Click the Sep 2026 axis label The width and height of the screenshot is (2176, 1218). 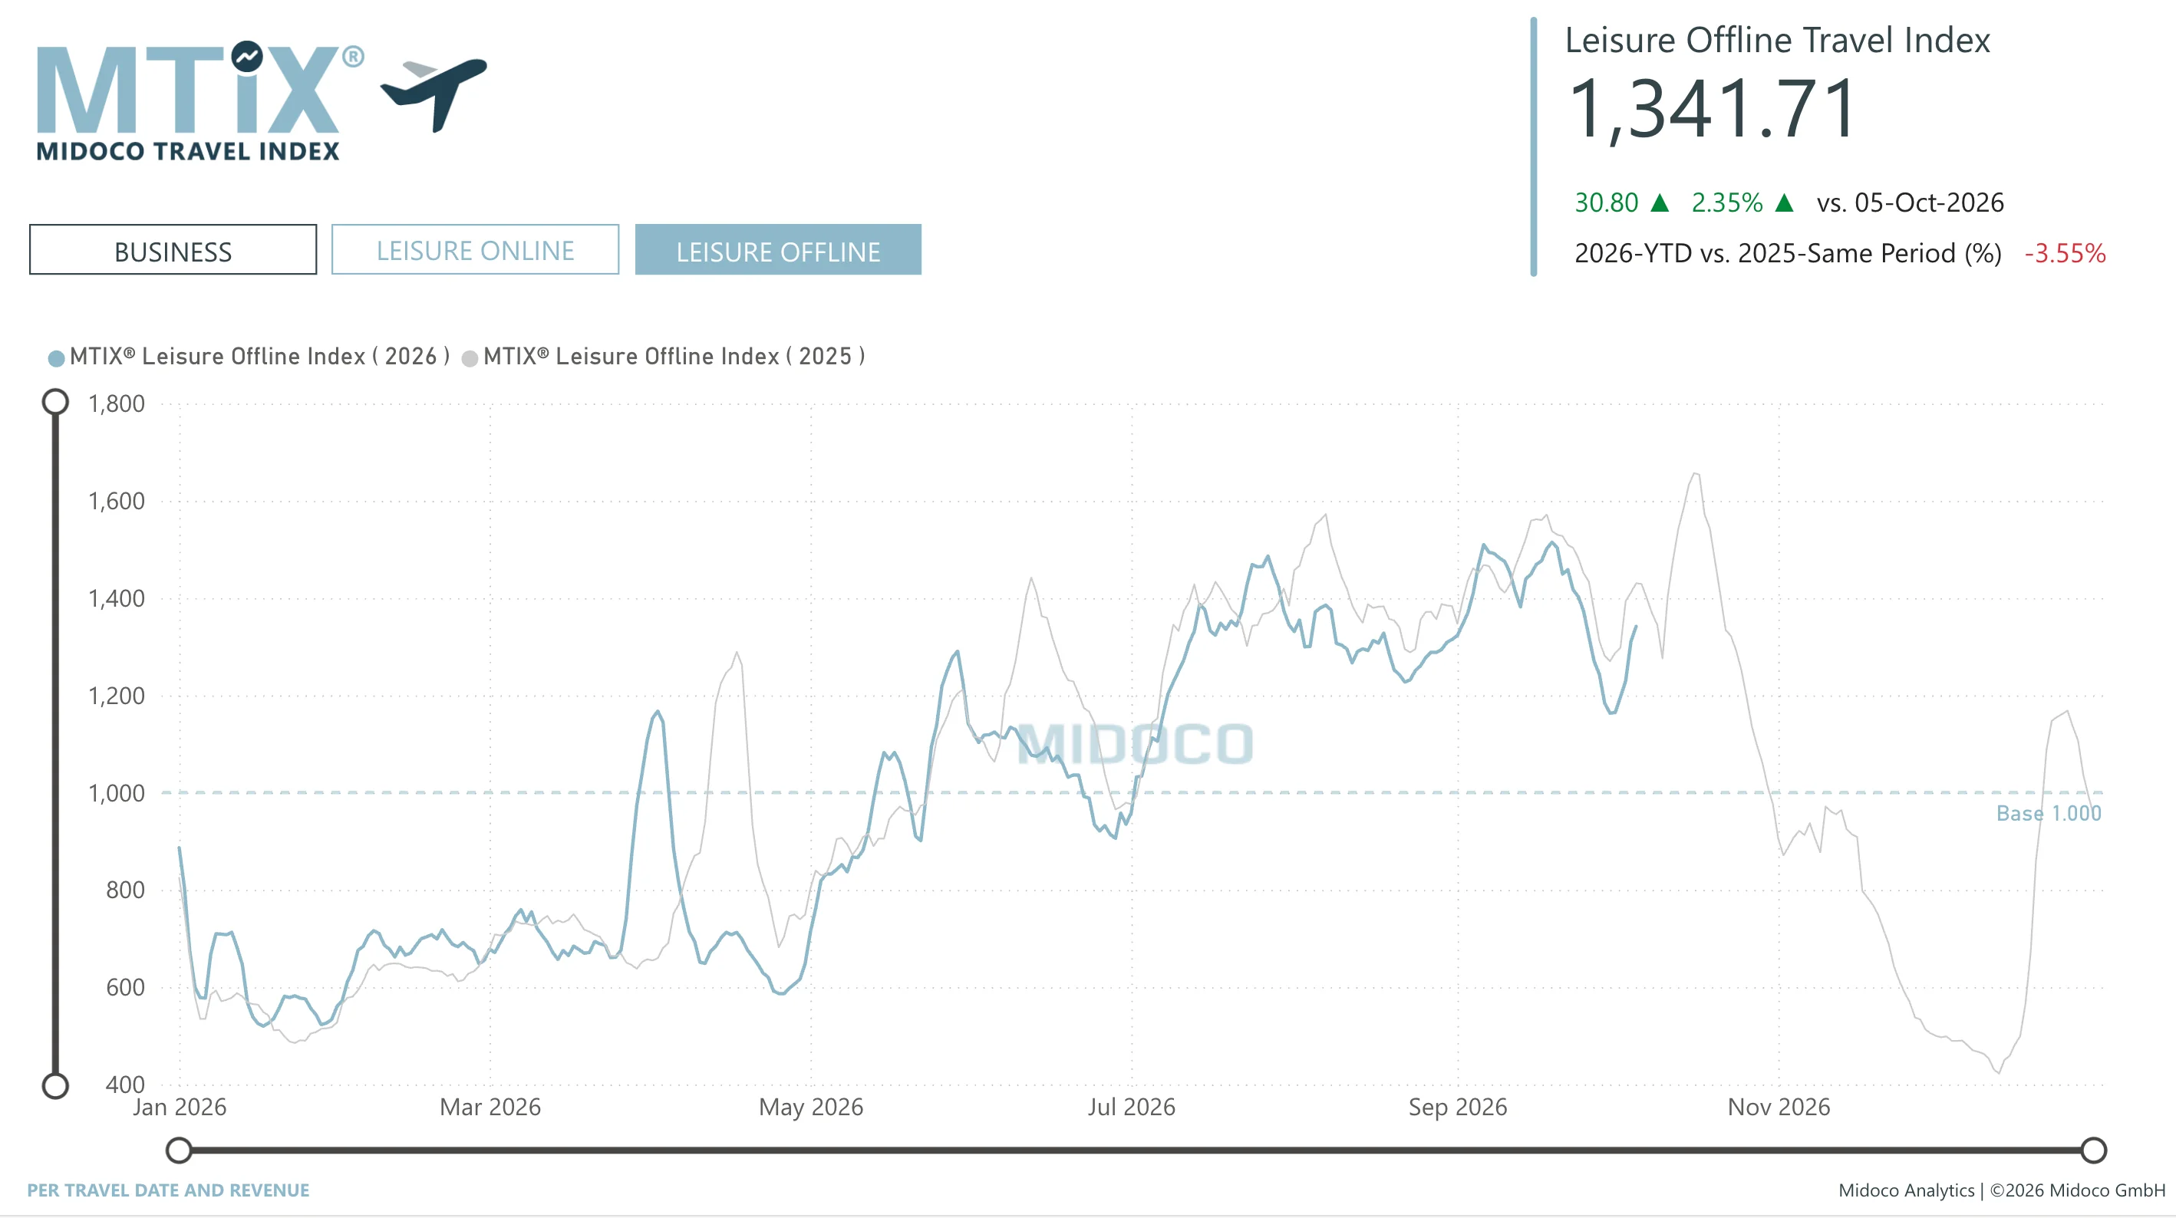1457,1107
